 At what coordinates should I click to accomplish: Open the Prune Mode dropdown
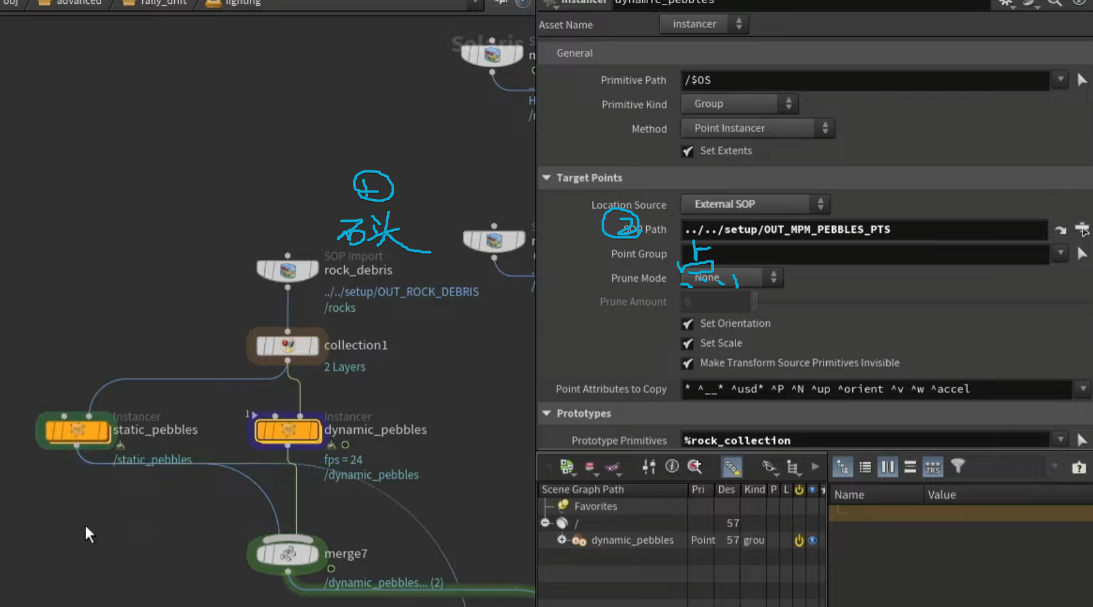point(732,277)
